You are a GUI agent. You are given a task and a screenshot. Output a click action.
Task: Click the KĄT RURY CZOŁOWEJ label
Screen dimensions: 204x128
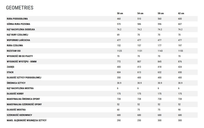point(18,35)
